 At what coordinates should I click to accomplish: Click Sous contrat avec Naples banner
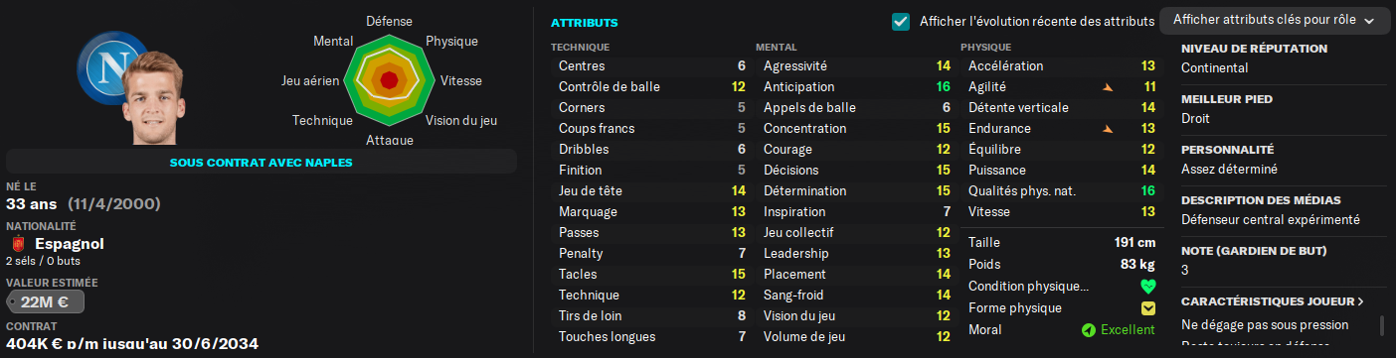click(262, 162)
